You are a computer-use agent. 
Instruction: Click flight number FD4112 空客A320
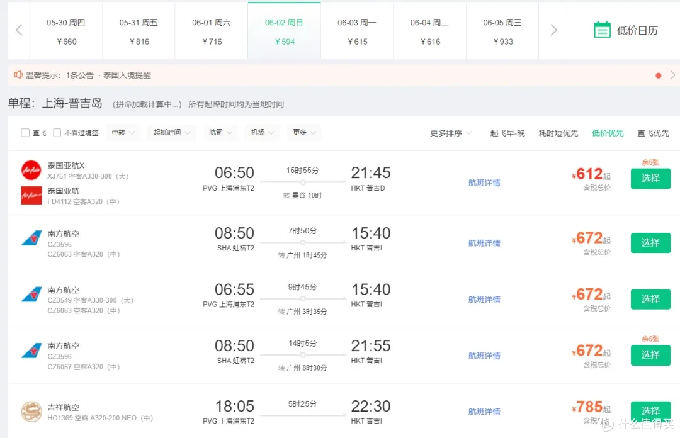tap(83, 201)
